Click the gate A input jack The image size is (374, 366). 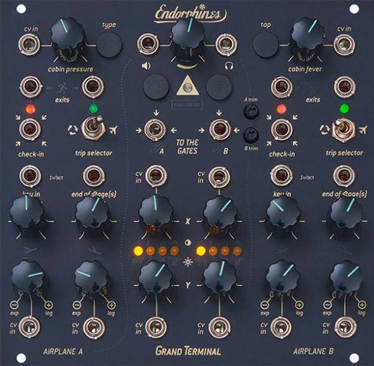pos(155,130)
